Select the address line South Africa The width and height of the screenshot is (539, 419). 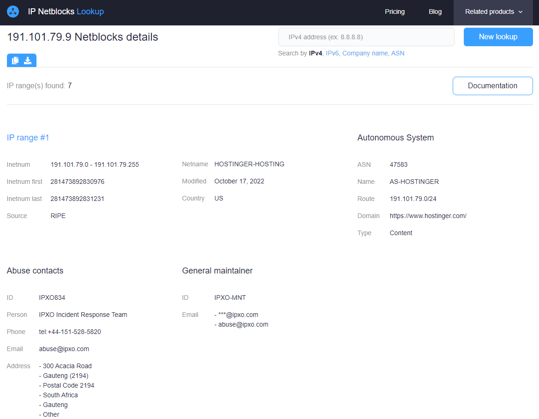60,395
